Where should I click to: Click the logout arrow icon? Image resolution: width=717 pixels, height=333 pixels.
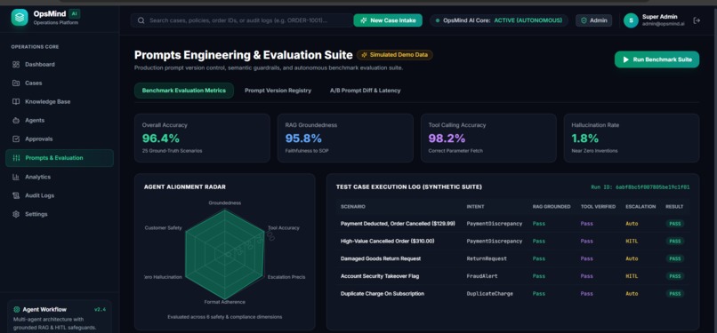697,20
